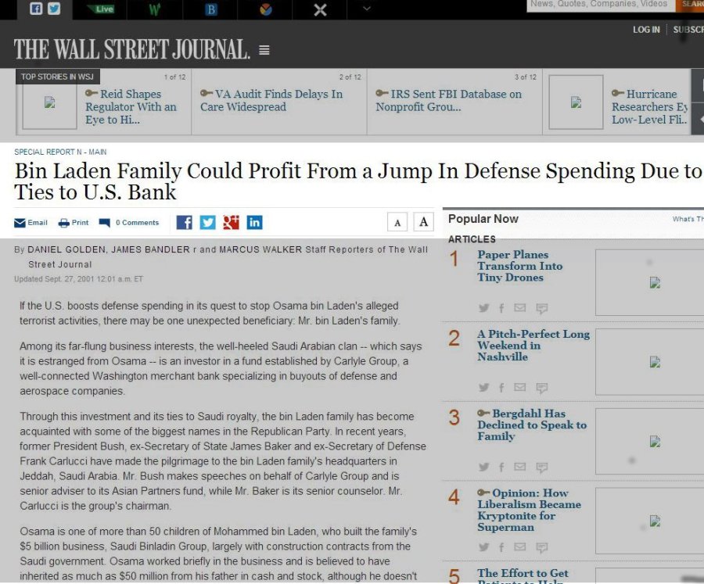Viewport: 704px width, 584px height.
Task: Facebook icon under Bergdahl article
Action: pyautogui.click(x=501, y=467)
